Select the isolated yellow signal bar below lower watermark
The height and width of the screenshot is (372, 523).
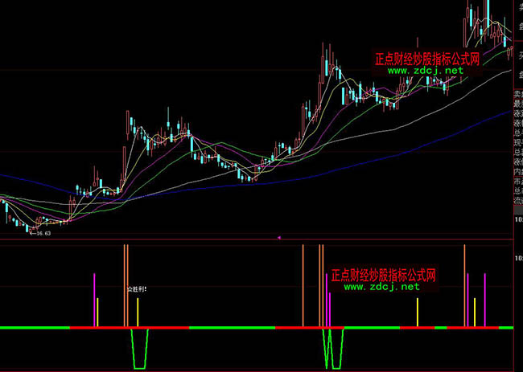click(x=418, y=312)
